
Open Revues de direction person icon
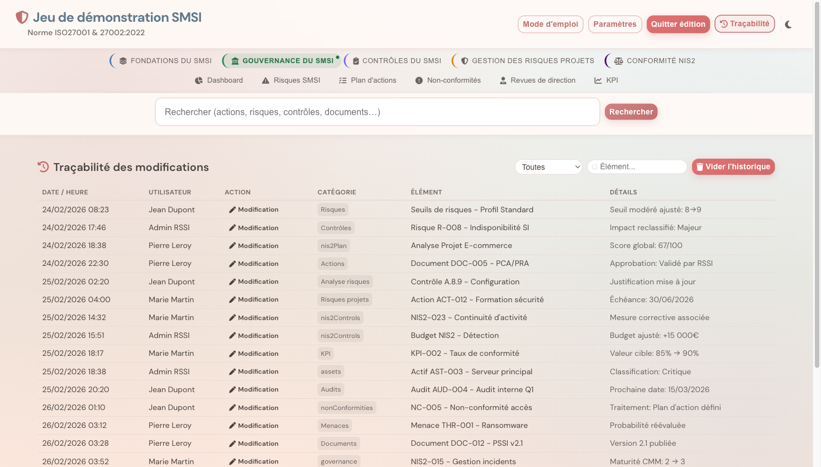(503, 80)
